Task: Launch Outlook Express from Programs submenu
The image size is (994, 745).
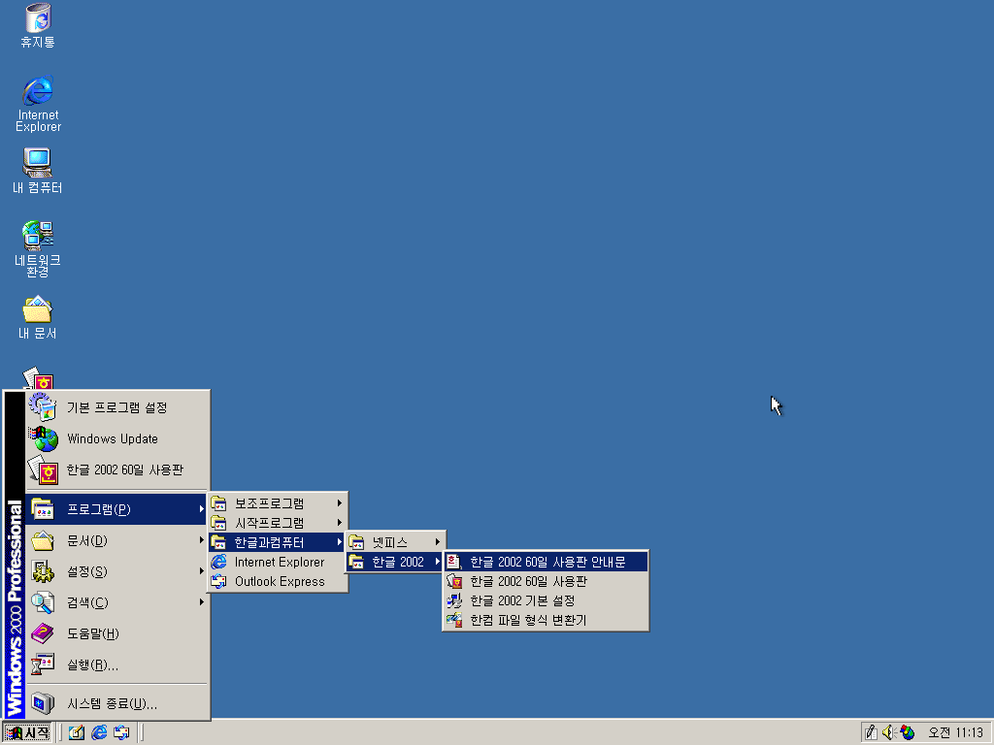Action: tap(278, 582)
